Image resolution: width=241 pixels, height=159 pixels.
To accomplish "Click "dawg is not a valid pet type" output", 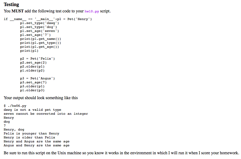I will click(32, 110).
